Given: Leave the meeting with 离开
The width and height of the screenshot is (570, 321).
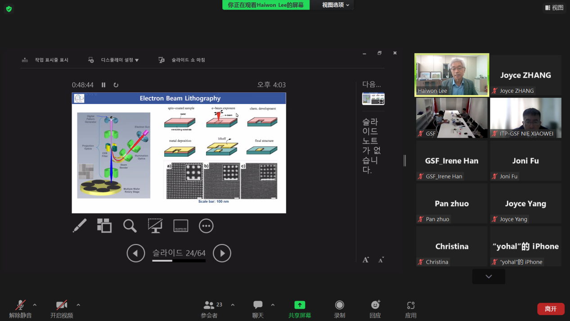Looking at the screenshot, I should click(551, 309).
